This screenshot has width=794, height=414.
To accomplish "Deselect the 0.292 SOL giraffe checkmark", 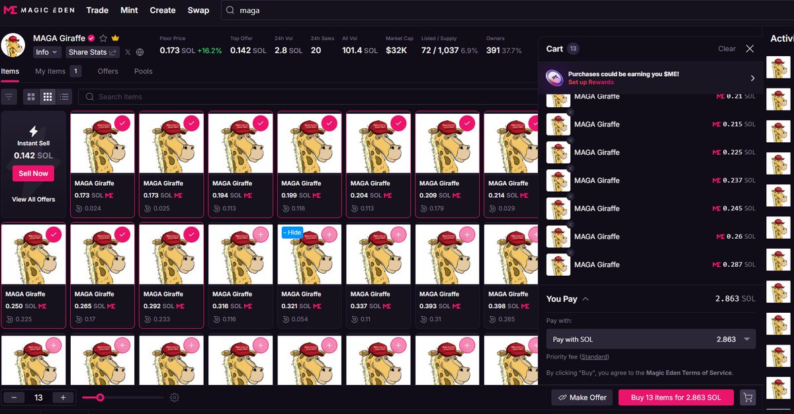I will (x=191, y=234).
